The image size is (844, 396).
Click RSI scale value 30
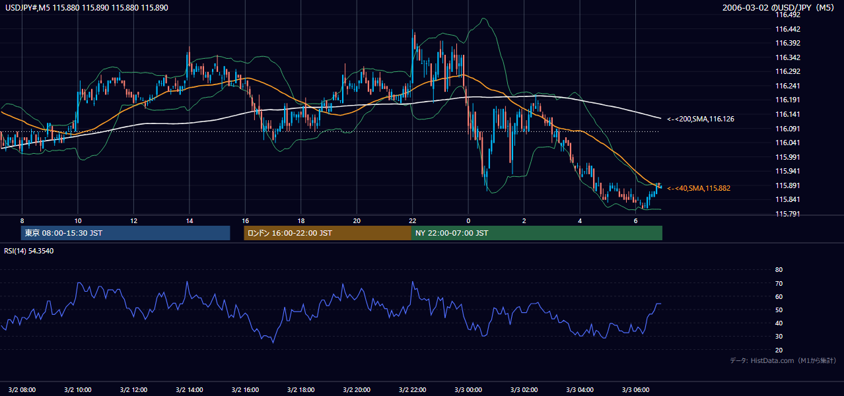point(779,337)
